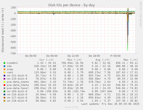The image size is (143, 110).
Task: Click vm-118-disk-0 max value 147.49 / 20.82
Action: 127,101
